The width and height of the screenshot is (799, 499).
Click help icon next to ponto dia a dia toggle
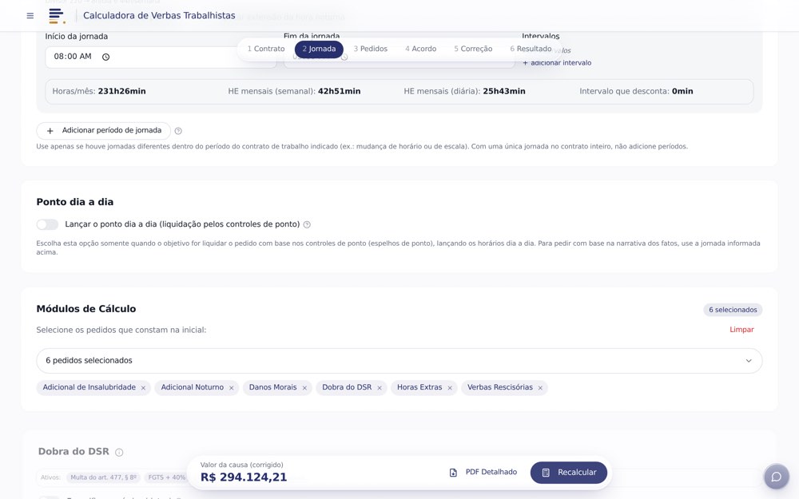[x=307, y=224]
